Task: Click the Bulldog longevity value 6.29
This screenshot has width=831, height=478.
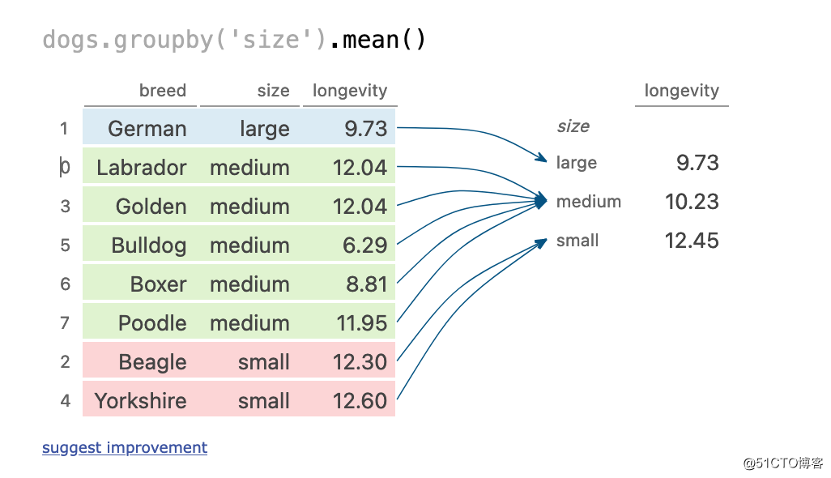Action: point(364,245)
